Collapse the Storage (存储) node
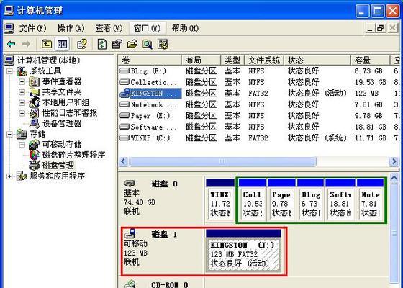 tap(9, 134)
